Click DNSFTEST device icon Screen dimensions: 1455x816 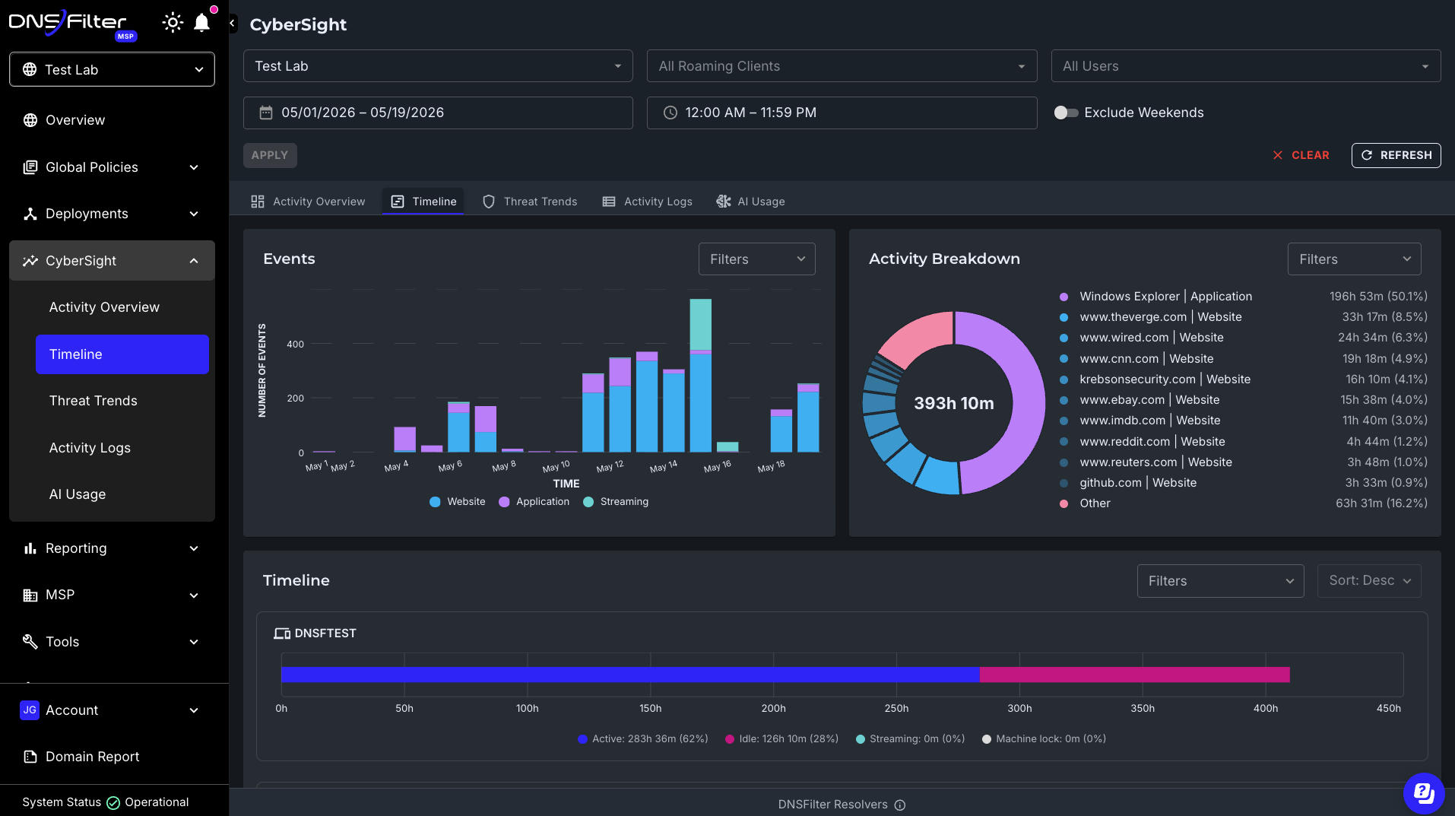click(282, 633)
